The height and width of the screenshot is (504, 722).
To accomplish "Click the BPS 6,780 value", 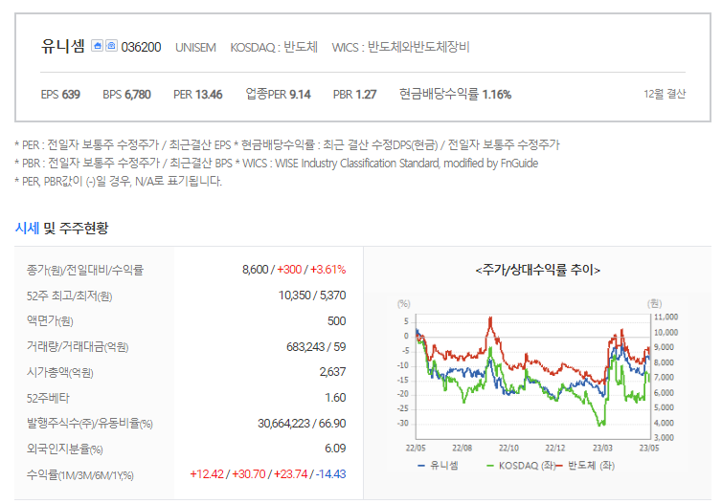I will coord(126,95).
